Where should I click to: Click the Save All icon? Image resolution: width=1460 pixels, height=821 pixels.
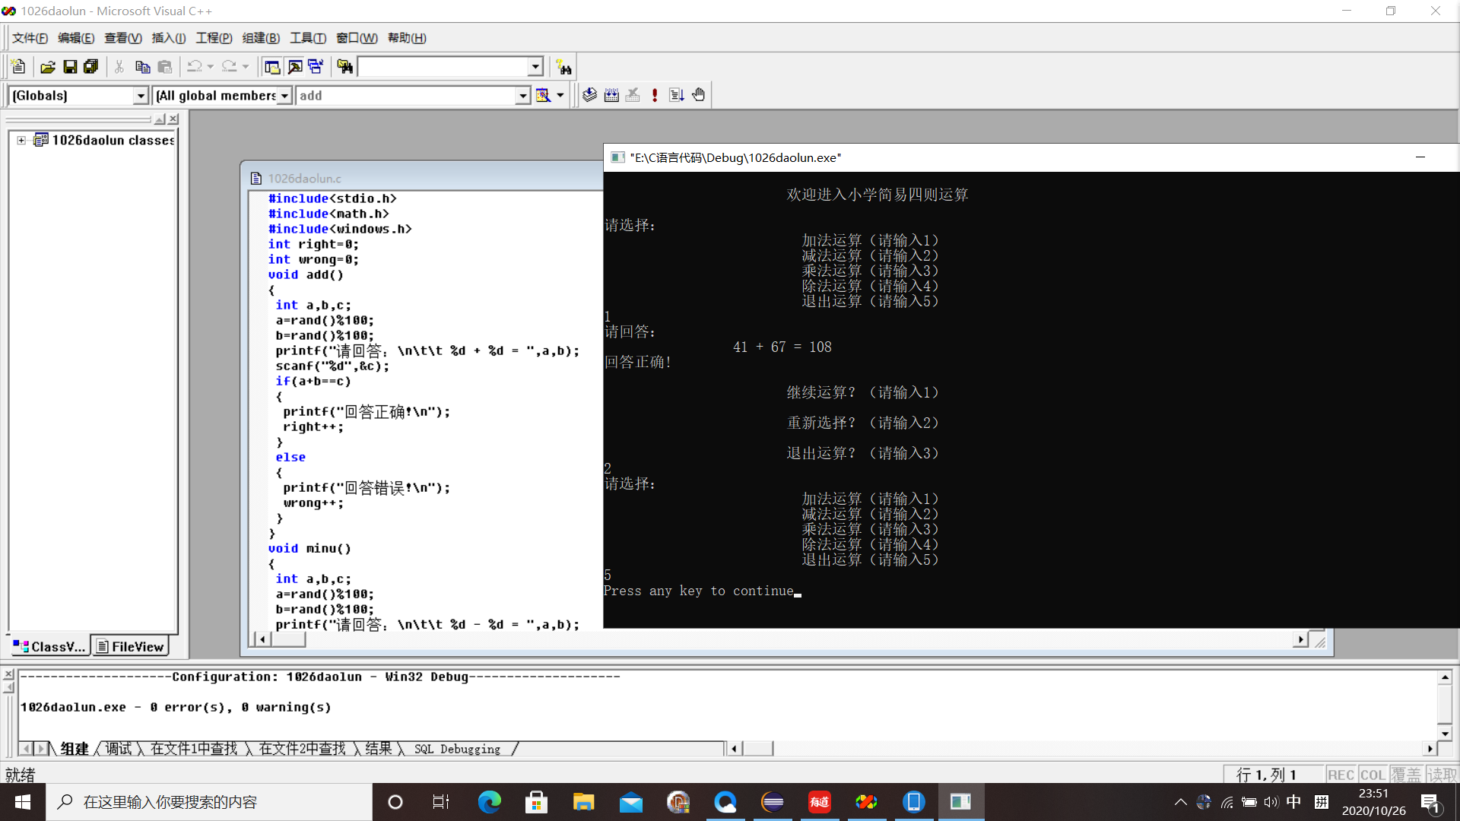click(91, 67)
